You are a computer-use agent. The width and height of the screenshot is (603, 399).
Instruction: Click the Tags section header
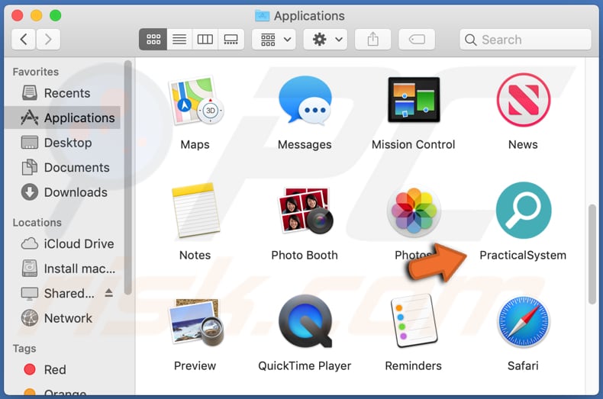click(x=24, y=349)
